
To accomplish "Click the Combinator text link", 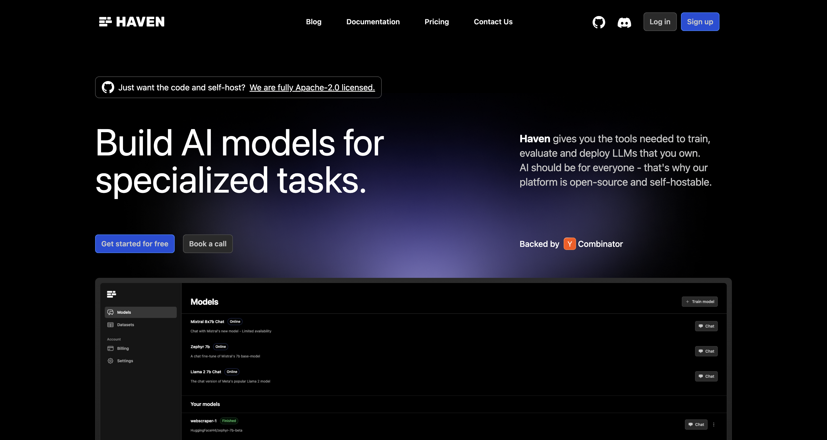I will [600, 244].
